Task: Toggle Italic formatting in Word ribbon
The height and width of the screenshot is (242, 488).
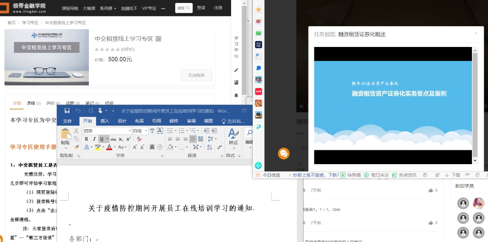Action: coord(94,139)
